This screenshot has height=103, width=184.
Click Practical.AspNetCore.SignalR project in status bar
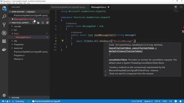pyautogui.click(x=46, y=101)
